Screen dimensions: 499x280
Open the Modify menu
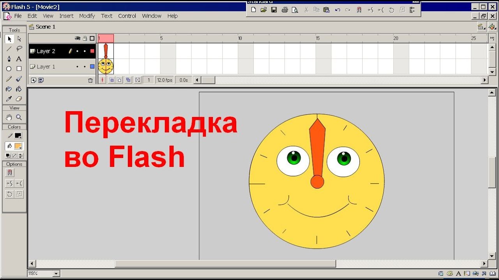click(87, 16)
